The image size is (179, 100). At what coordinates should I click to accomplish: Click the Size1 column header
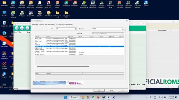point(84,37)
